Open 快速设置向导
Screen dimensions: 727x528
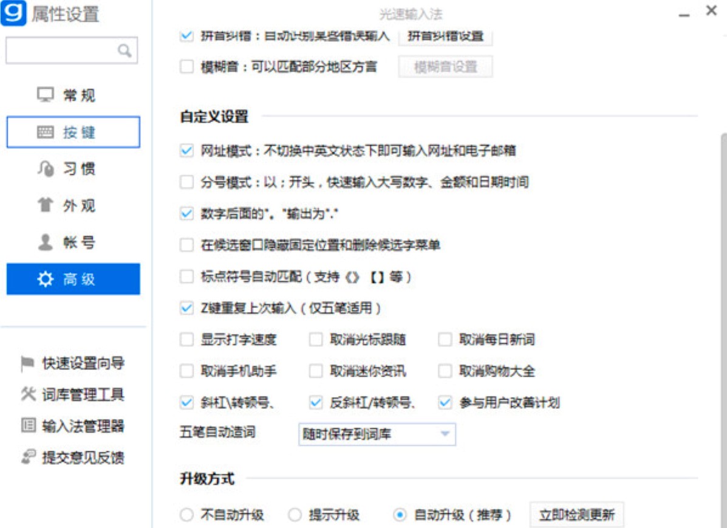click(x=73, y=363)
